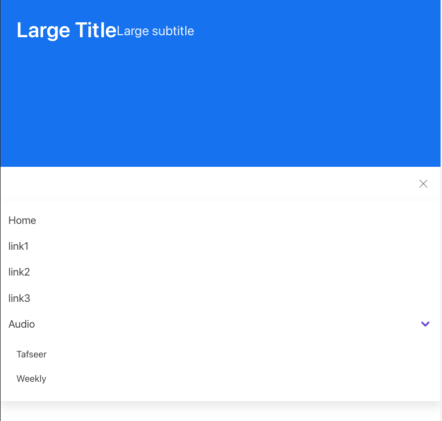The width and height of the screenshot is (442, 421).
Task: Toggle the Audio section open or closed
Action: [x=425, y=324]
